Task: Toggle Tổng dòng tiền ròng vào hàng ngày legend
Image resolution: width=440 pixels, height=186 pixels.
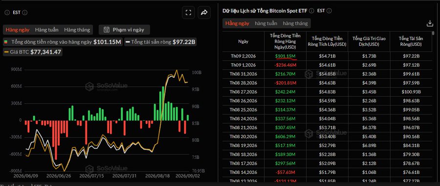Action: pos(63,42)
